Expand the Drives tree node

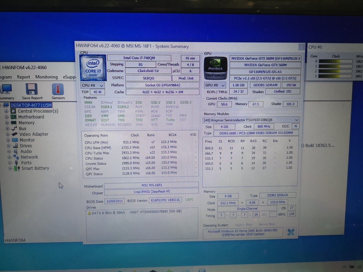coord(9,146)
